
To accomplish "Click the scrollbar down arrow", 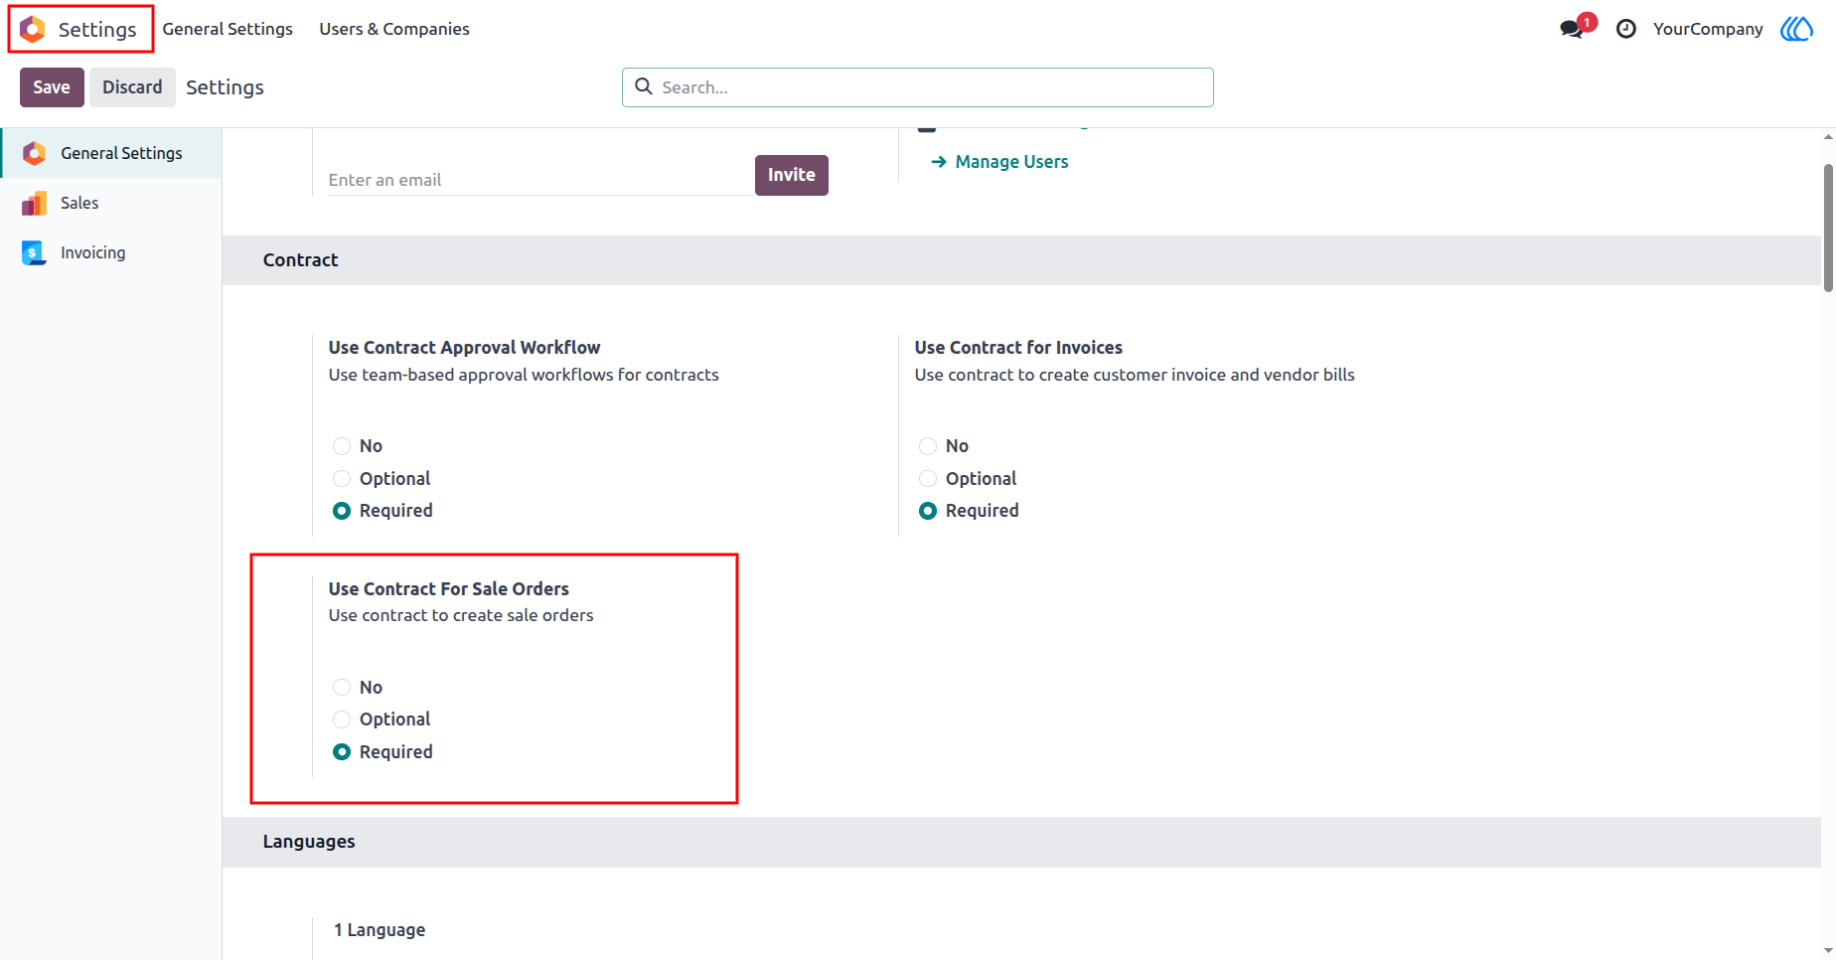I will [1828, 951].
